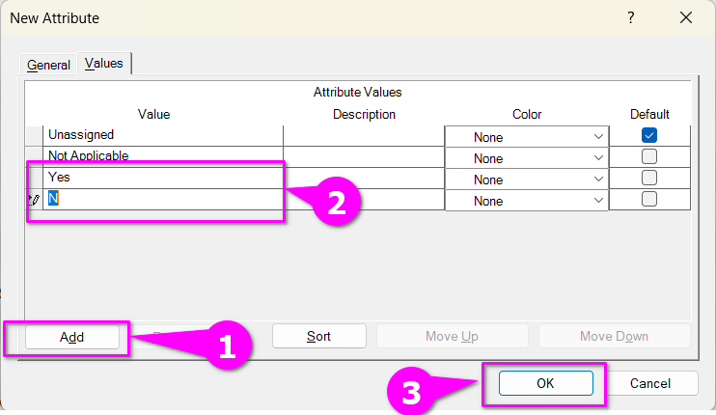Enable Default checkbox for Yes row
The width and height of the screenshot is (716, 415).
coord(649,179)
